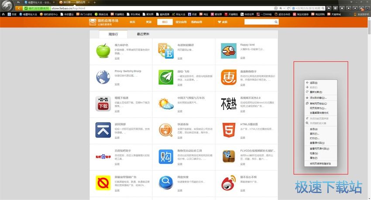Open the orange 惠 shopping helper icon
This screenshot has width=371, height=200.
229,77
